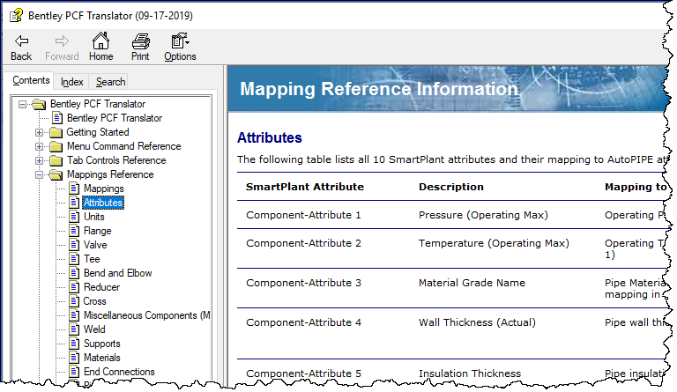Collapse the Bentley PCF Translator root node
The height and width of the screenshot is (392, 677).
pos(22,104)
